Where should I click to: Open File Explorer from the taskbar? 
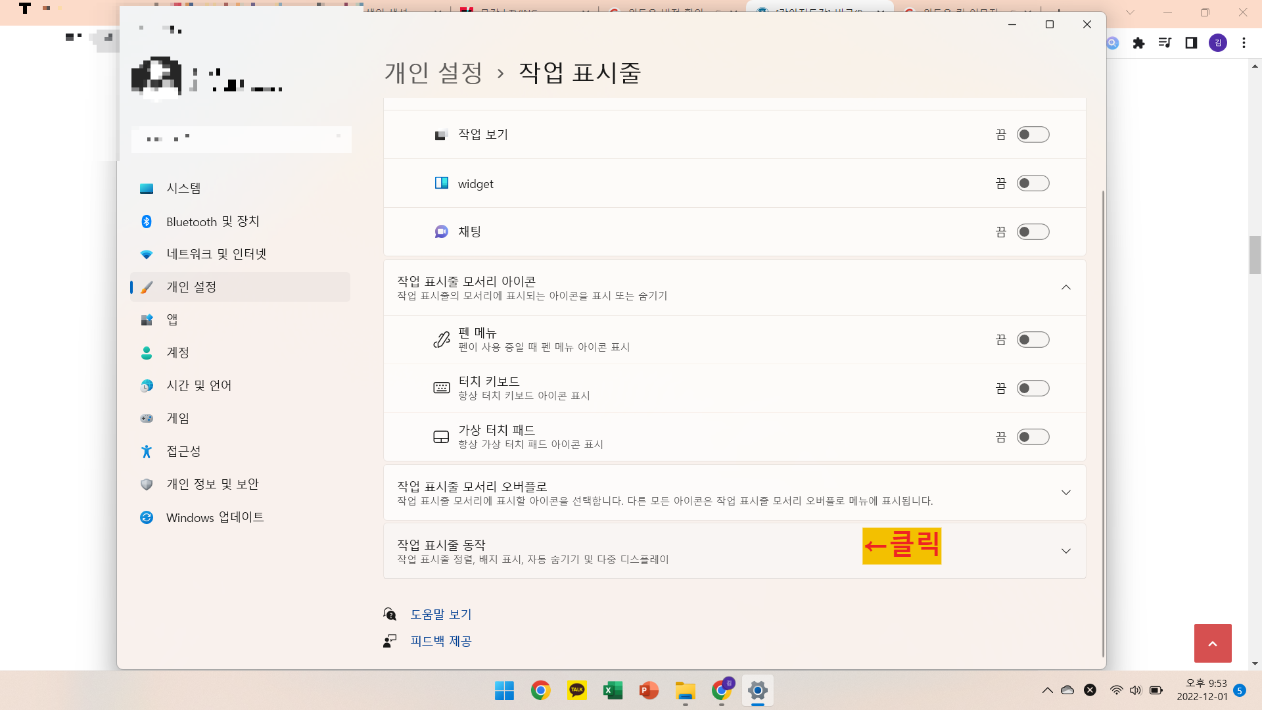click(685, 690)
